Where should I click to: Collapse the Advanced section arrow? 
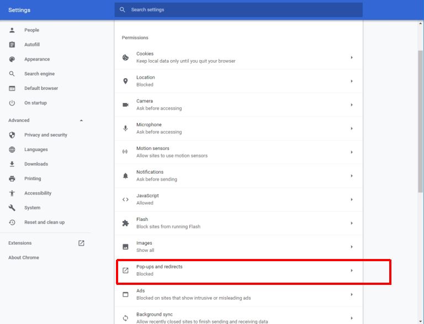[81, 121]
